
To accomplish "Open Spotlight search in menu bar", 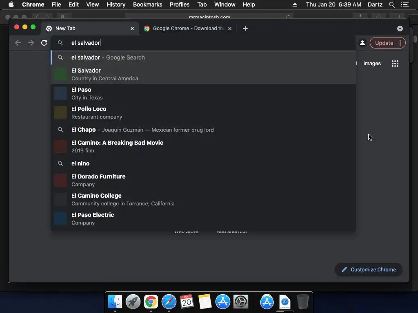I will point(391,4).
